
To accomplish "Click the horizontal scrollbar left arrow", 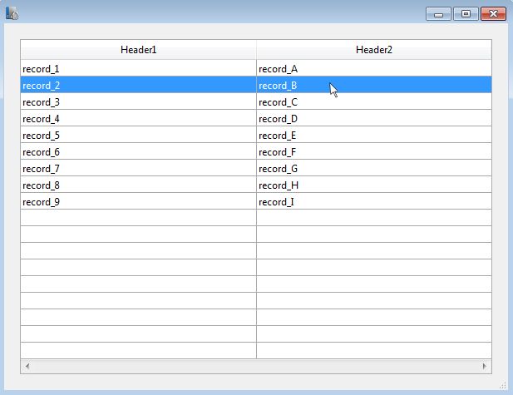I will [27, 366].
